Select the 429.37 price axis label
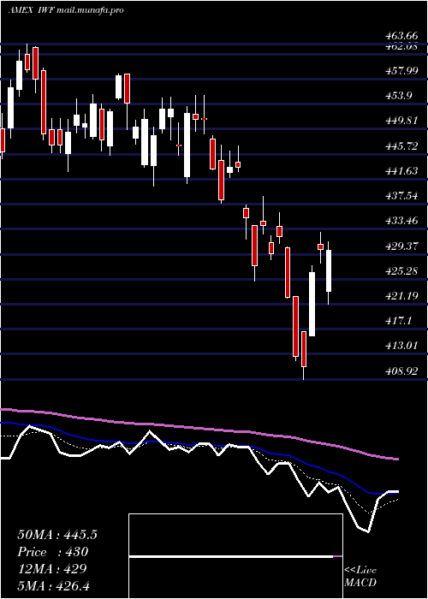Screen dimensions: 428x599 [x=401, y=246]
